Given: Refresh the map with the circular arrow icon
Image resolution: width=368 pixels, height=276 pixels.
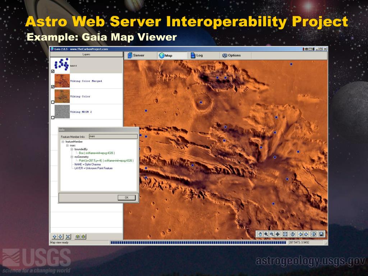Looking at the screenshot, I should click(x=293, y=234).
